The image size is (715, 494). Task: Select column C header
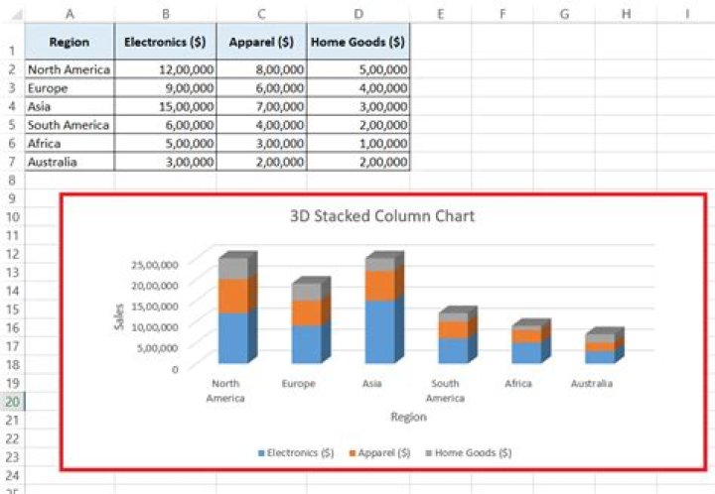coord(262,14)
